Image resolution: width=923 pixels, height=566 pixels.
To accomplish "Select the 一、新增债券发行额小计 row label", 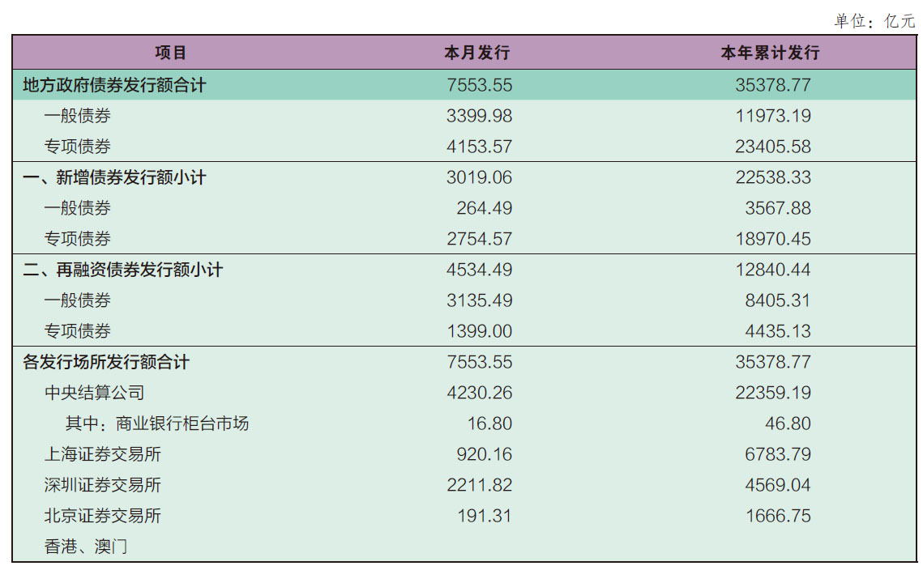I will point(115,177).
